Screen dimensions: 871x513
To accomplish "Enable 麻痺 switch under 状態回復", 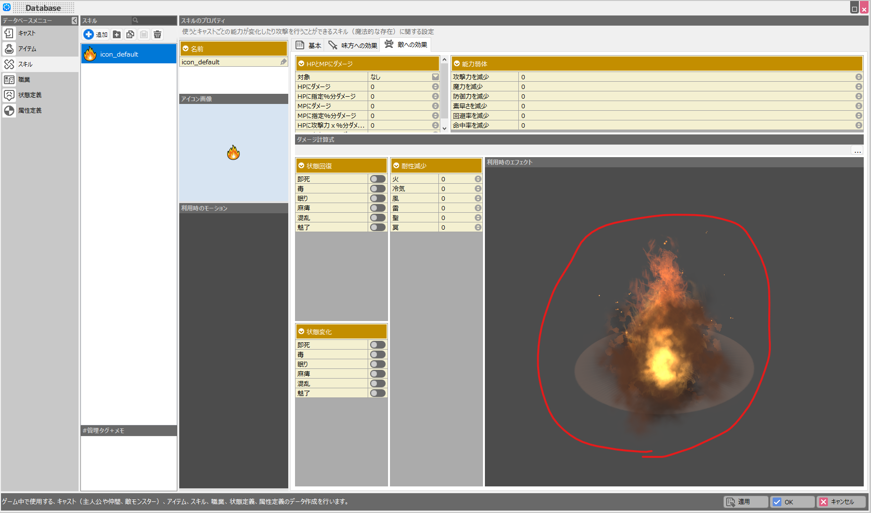I will [x=377, y=208].
